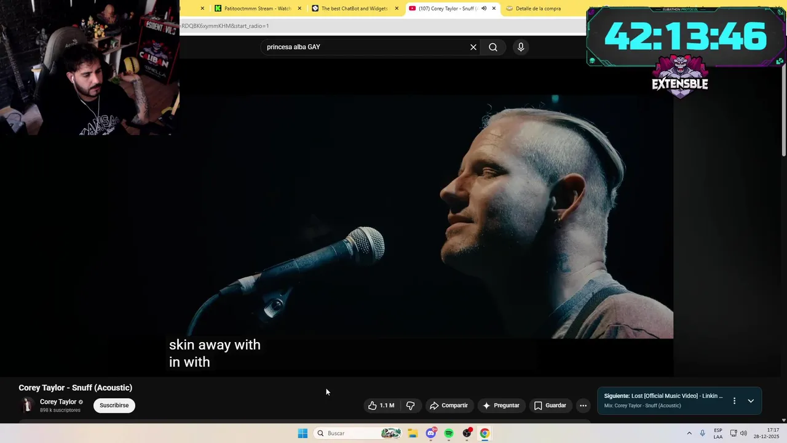Open mix panel vertical dots menu
The height and width of the screenshot is (443, 787).
[x=734, y=401]
